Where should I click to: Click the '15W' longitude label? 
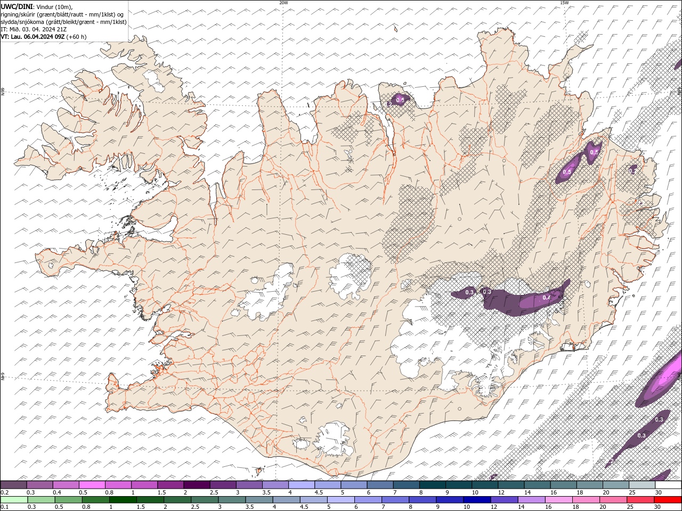point(564,3)
